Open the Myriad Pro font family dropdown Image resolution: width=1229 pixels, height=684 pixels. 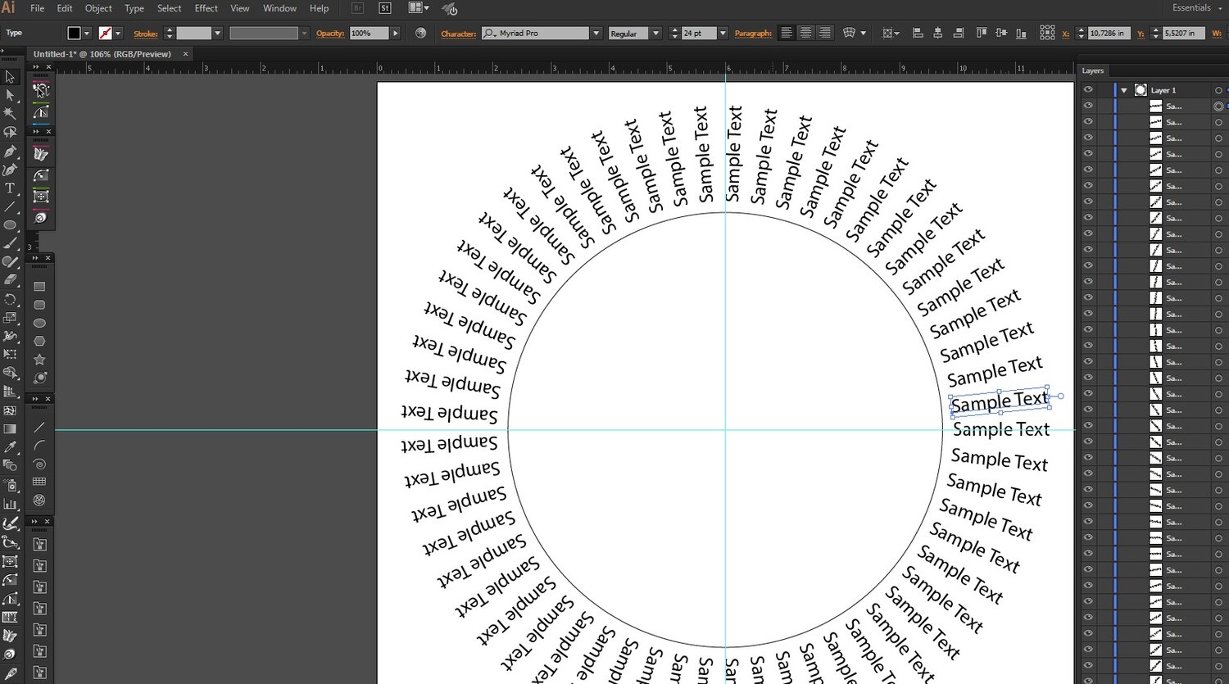596,33
